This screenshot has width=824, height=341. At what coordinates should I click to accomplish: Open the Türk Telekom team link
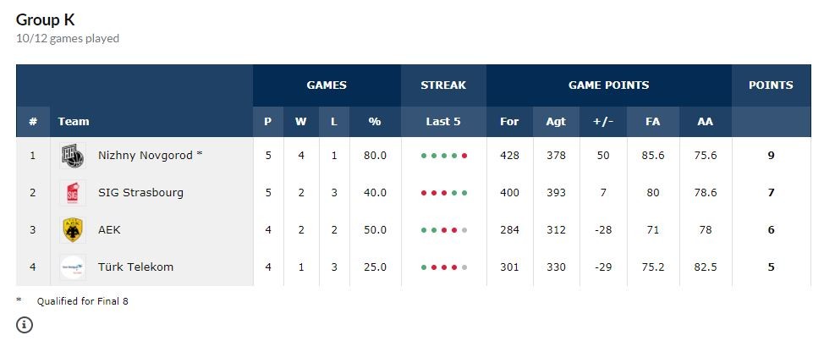tap(135, 267)
